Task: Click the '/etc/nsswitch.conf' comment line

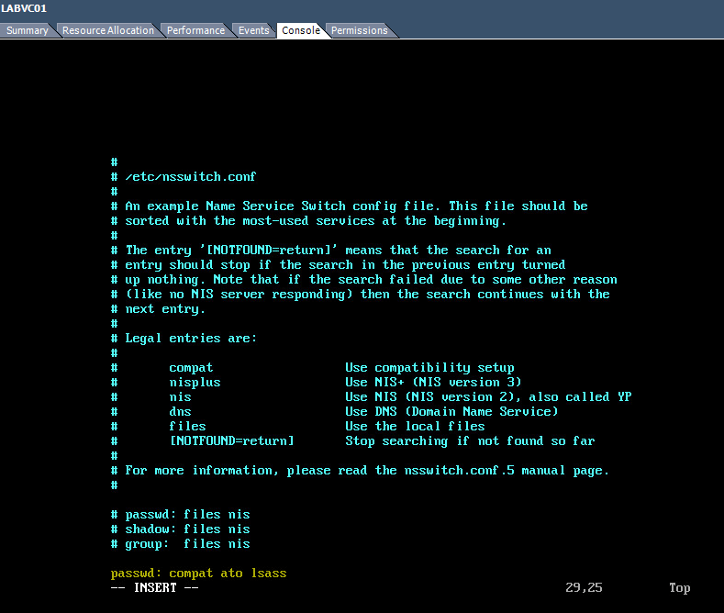Action: [x=184, y=177]
